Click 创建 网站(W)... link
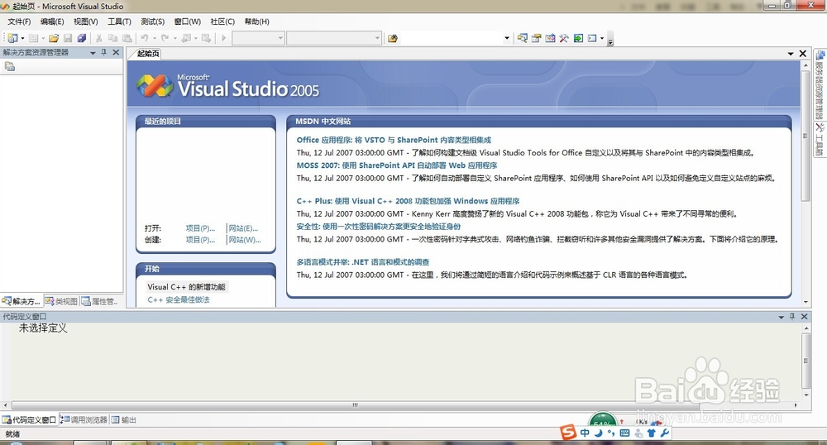 pos(244,240)
